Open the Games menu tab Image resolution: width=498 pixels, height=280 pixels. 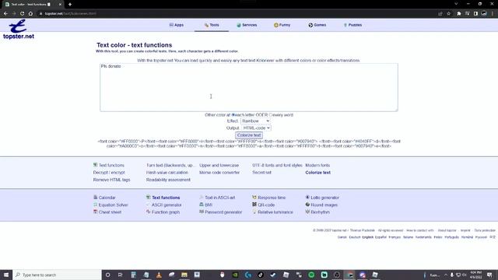pyautogui.click(x=317, y=25)
